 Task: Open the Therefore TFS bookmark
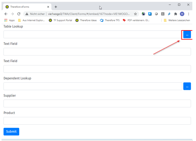(x=110, y=20)
